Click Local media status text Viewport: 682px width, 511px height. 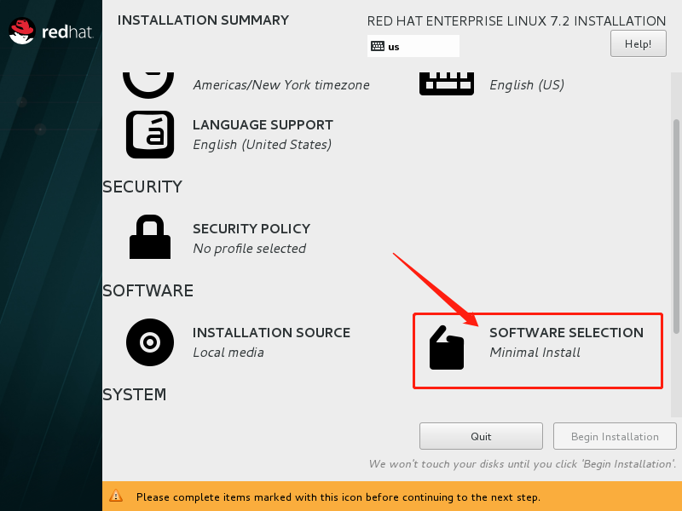[228, 353]
